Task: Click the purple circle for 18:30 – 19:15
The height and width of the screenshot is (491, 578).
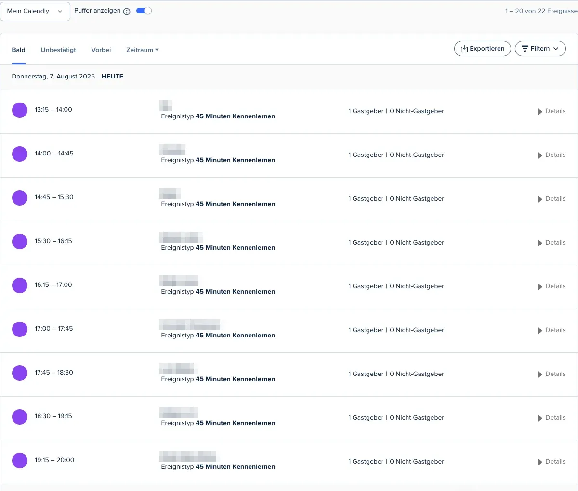Action: 20,417
